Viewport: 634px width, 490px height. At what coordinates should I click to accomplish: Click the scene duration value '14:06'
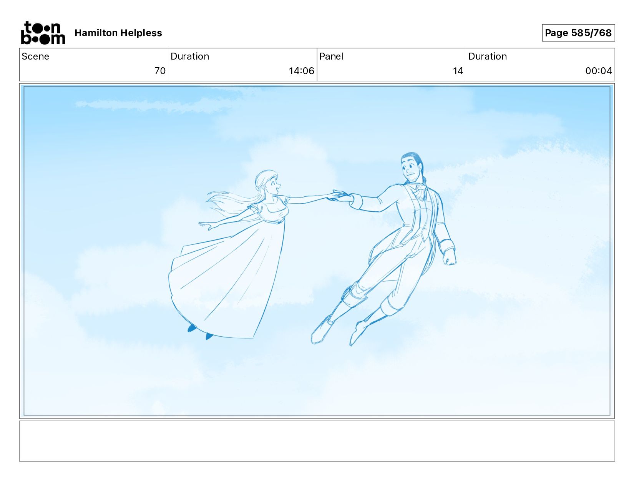click(x=302, y=71)
